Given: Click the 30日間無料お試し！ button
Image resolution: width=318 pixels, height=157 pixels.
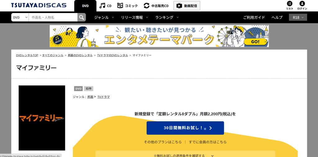Looking at the screenshot, I should click(185, 128).
